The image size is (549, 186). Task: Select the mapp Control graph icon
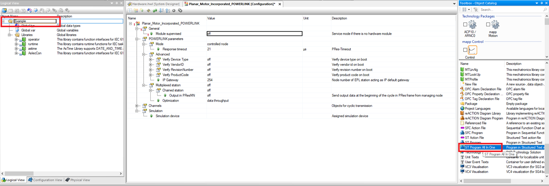(x=472, y=50)
